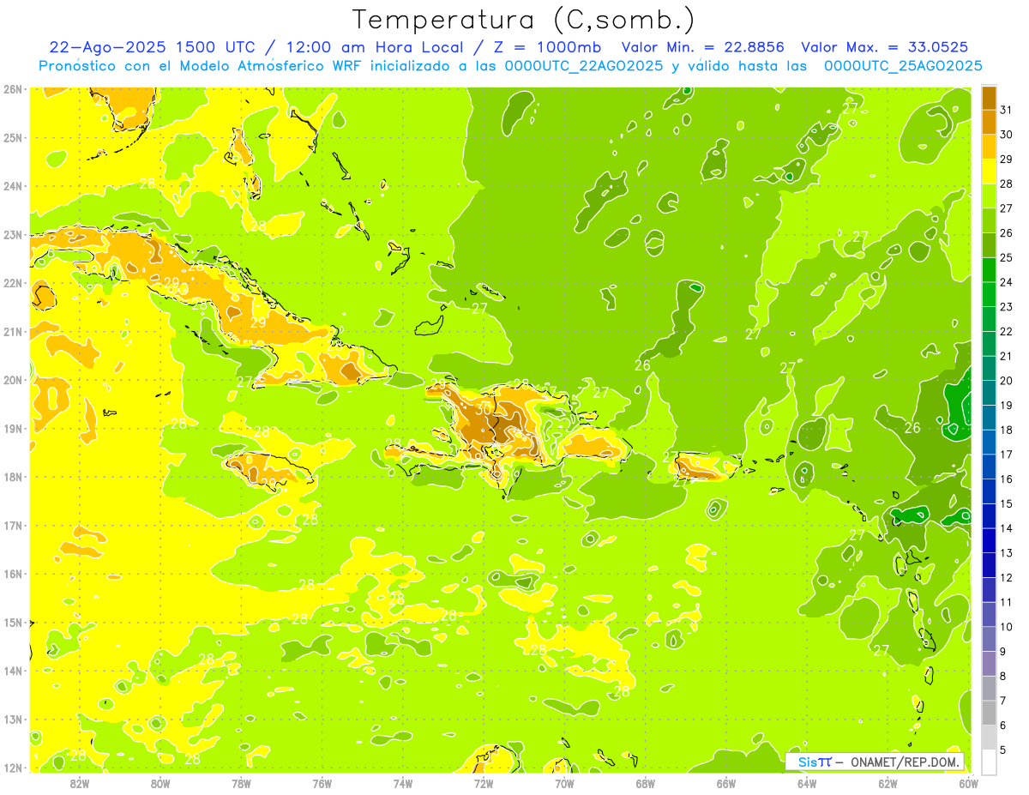Pick the lime swatch between 27 and 28
The height and width of the screenshot is (795, 1029).
click(989, 196)
